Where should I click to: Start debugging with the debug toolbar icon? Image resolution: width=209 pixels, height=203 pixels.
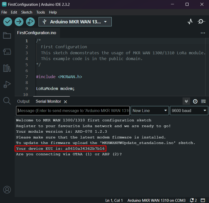(x=30, y=22)
